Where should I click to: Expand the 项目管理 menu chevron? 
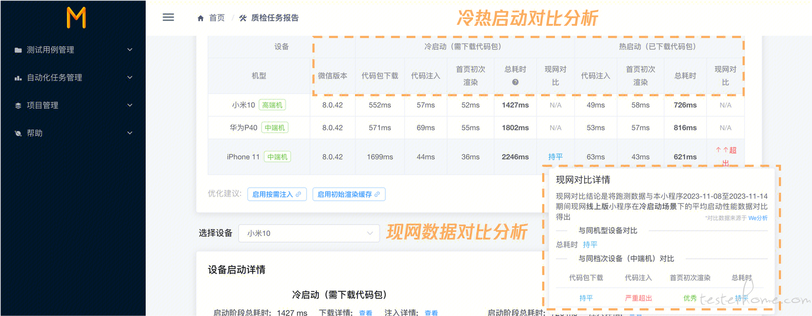click(130, 106)
